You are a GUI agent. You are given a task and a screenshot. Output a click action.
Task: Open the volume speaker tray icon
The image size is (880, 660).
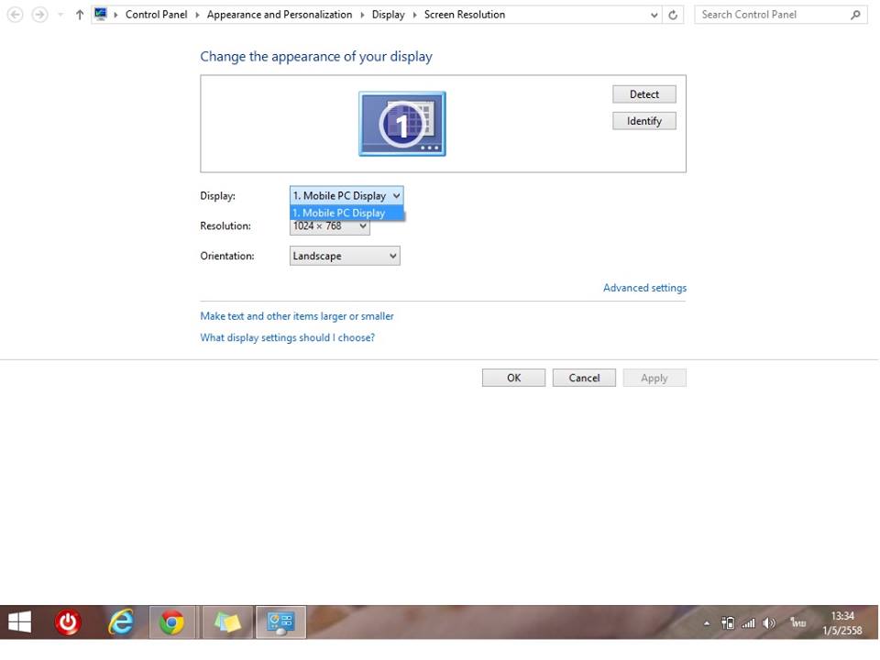pyautogui.click(x=769, y=623)
